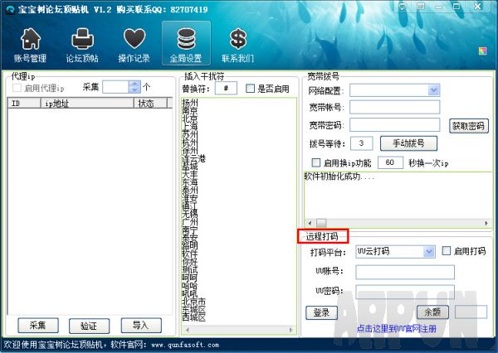
Task: Click the skin icon beside the menu icon in title bar
Action: coord(403,7)
